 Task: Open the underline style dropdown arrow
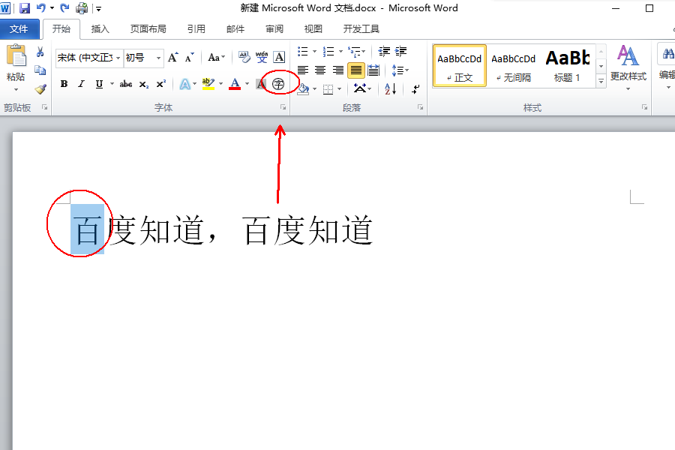click(x=112, y=84)
